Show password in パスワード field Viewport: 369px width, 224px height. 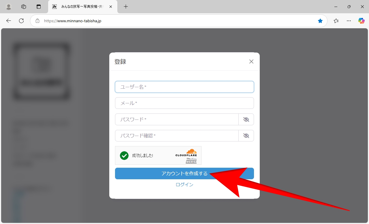tap(246, 120)
